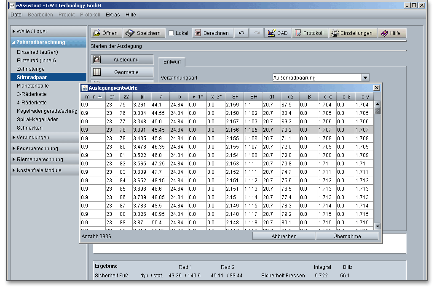The height and width of the screenshot is (287, 434).
Task: Click the Übernahme button
Action: tap(347, 237)
